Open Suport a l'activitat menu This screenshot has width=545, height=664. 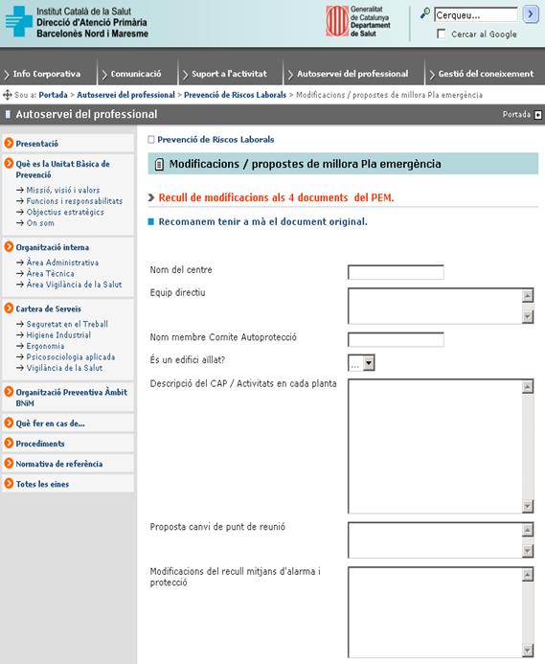(229, 74)
